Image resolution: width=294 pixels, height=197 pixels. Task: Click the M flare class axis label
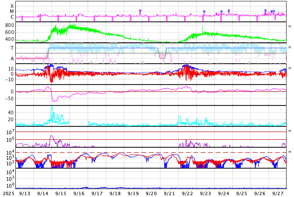(x=12, y=11)
